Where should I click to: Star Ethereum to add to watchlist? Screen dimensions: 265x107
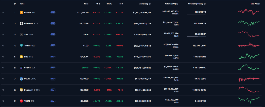click(3, 23)
